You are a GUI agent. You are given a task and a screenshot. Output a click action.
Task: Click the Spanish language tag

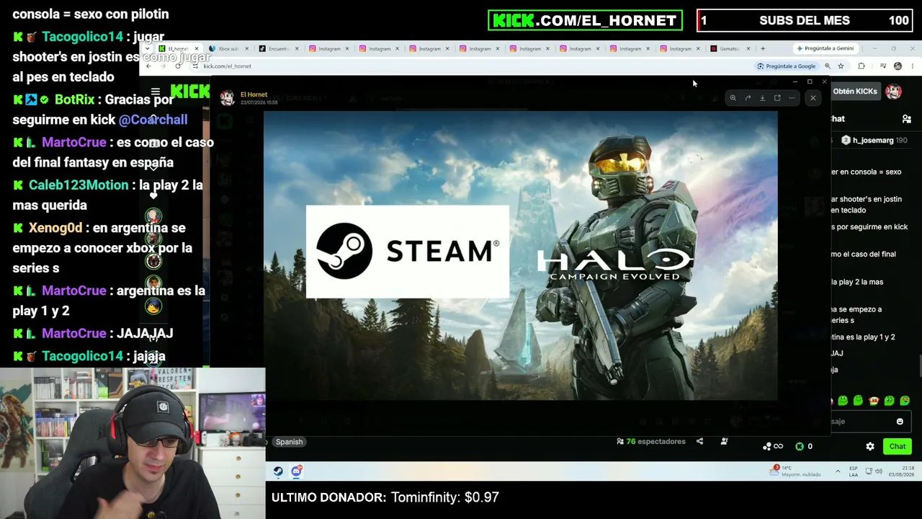pyautogui.click(x=290, y=442)
